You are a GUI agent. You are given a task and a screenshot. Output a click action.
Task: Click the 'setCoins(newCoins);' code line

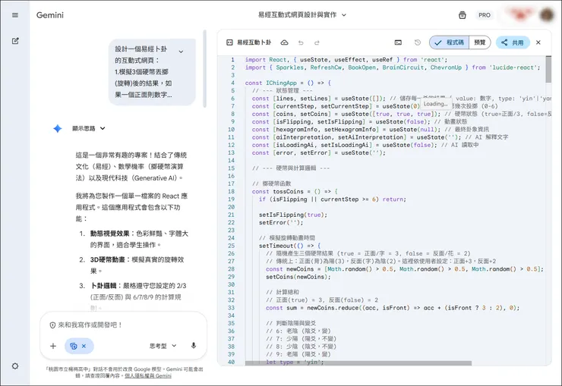click(298, 277)
